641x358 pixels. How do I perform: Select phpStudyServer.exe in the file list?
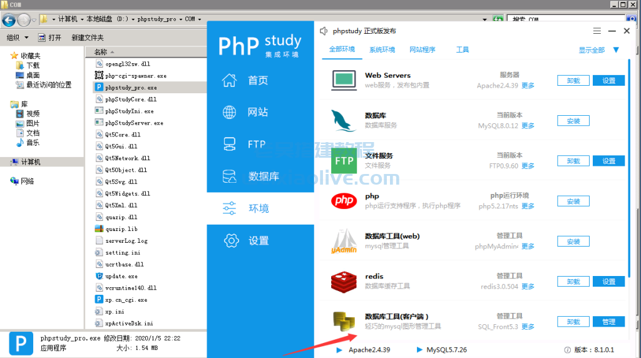pos(134,123)
